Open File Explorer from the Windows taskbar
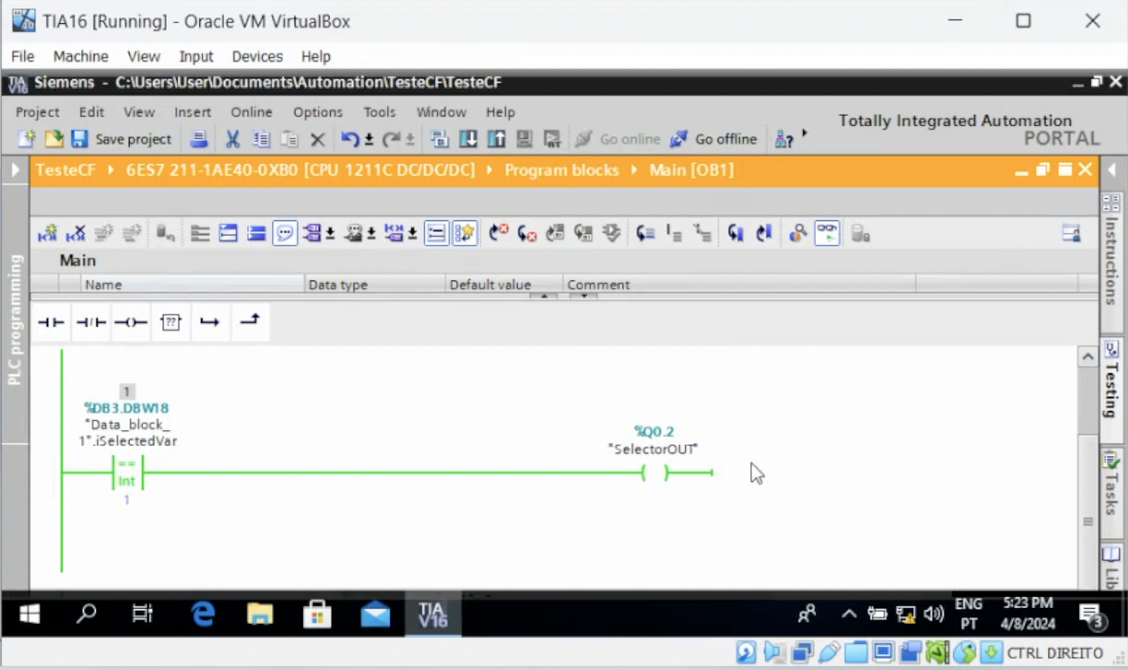The height and width of the screenshot is (670, 1128). coord(260,614)
